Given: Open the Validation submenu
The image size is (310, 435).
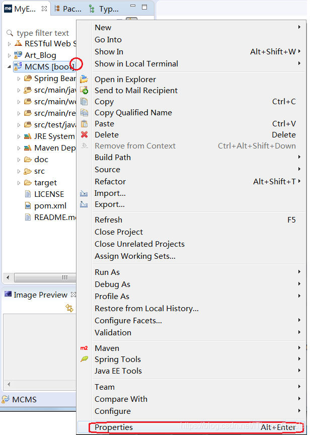Looking at the screenshot, I should point(191,332).
